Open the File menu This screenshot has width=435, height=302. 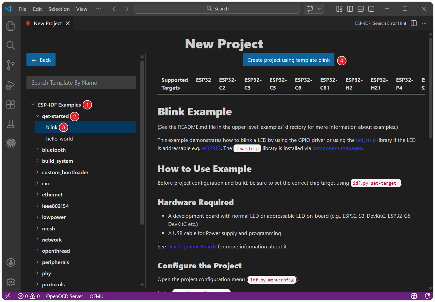(23, 9)
